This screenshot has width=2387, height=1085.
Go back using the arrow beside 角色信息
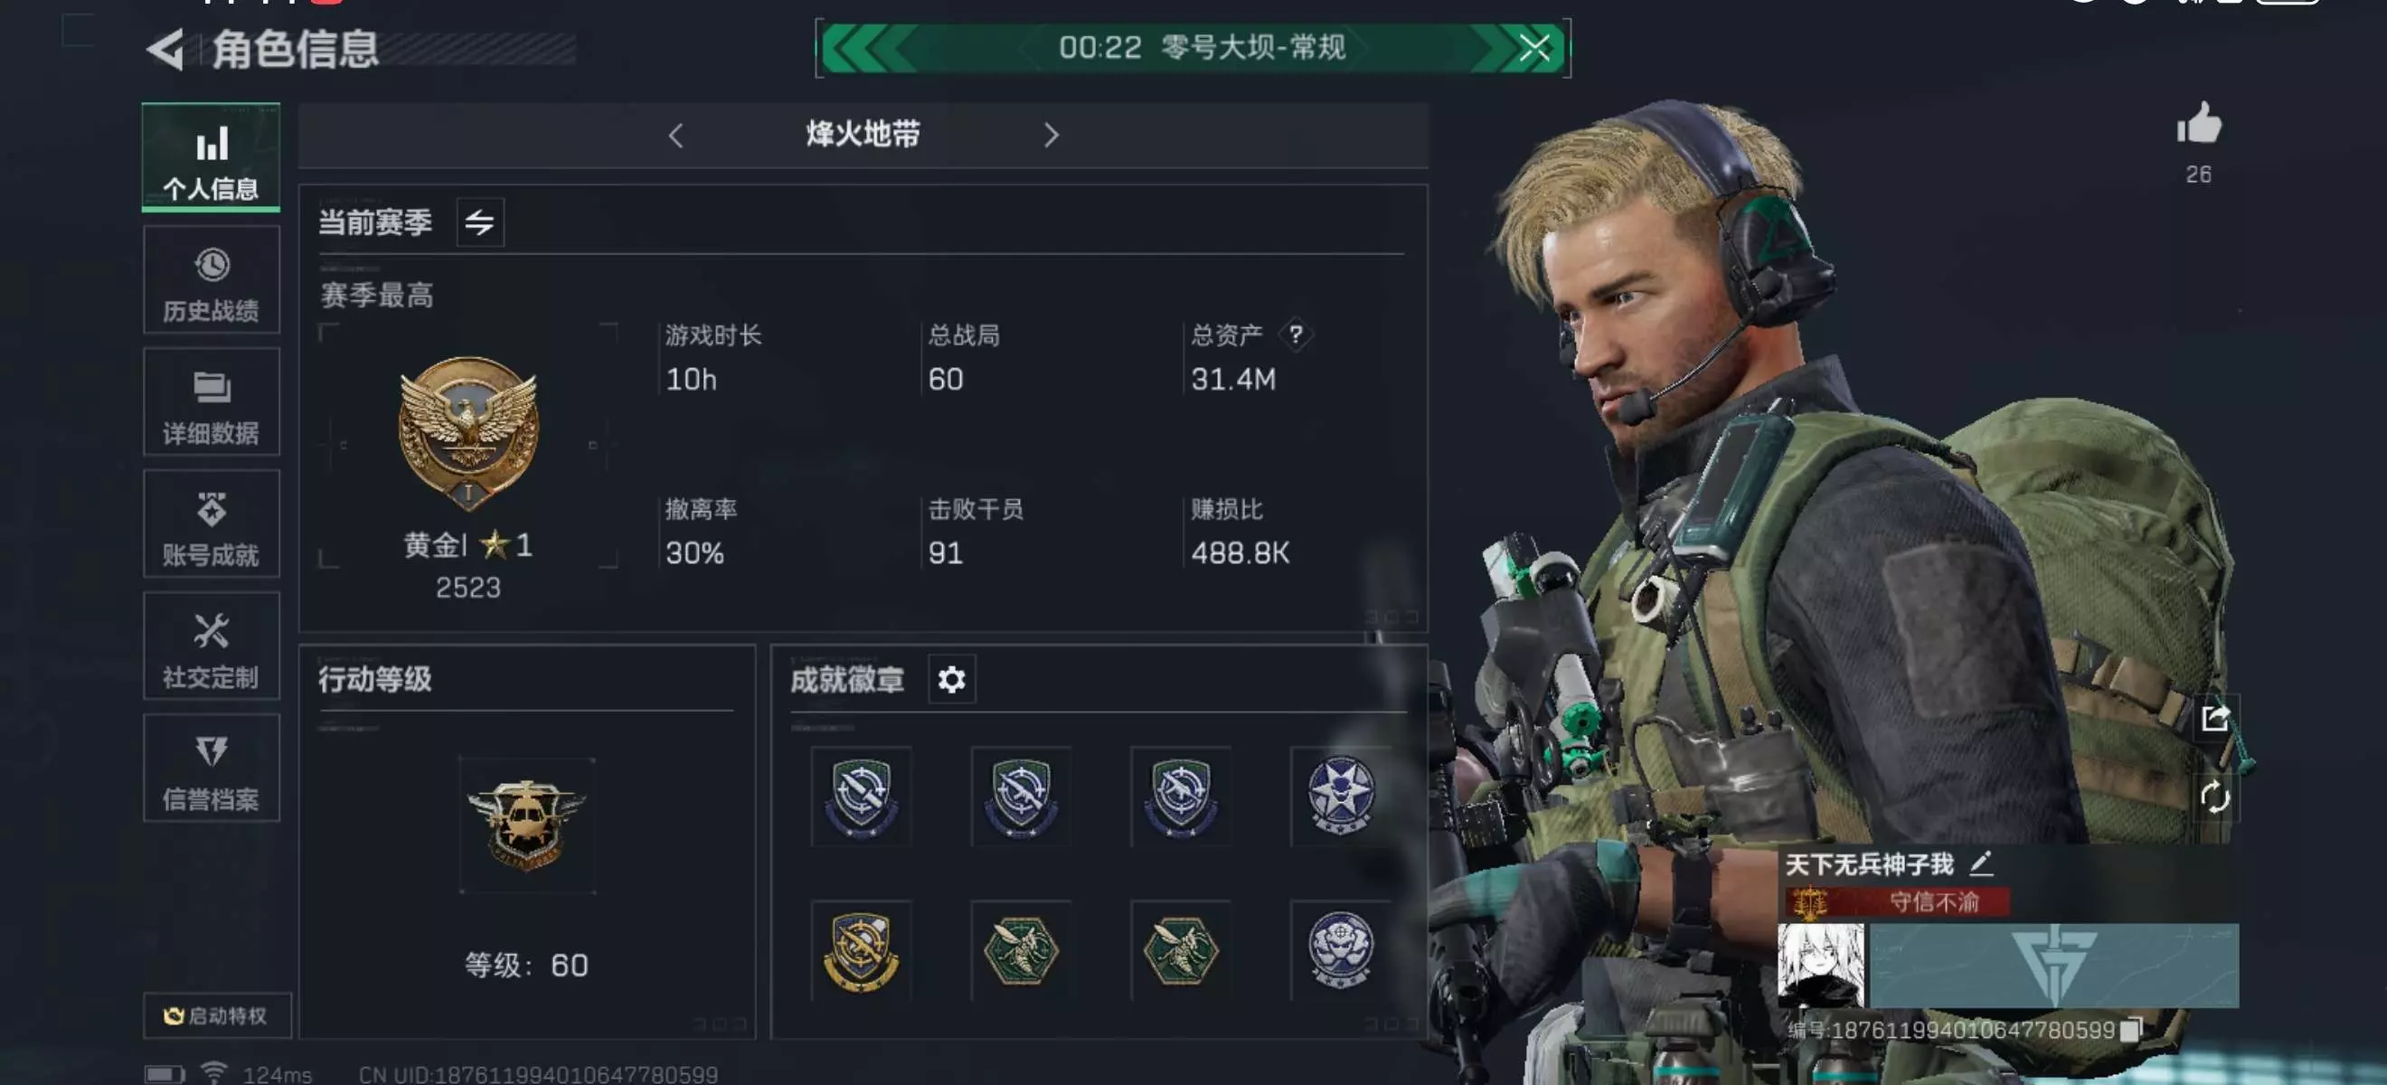166,49
